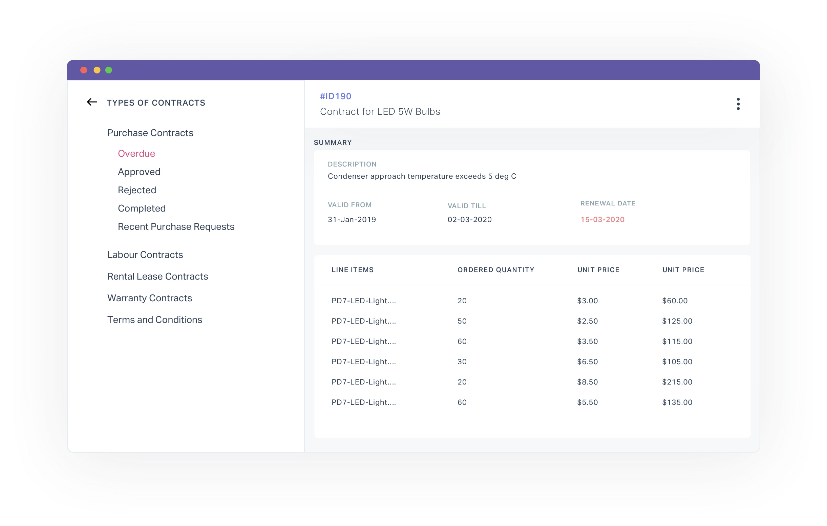Switch to the Approved contracts view
The height and width of the screenshot is (526, 827).
(x=139, y=172)
